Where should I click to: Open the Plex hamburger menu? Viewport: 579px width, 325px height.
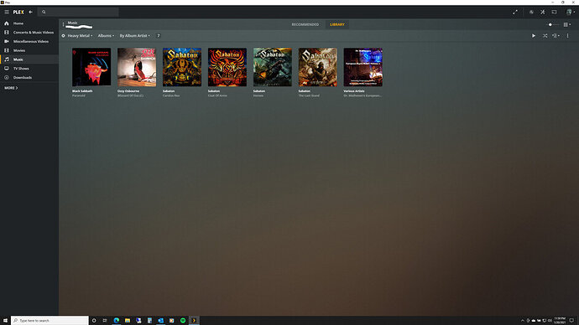[x=7, y=12]
